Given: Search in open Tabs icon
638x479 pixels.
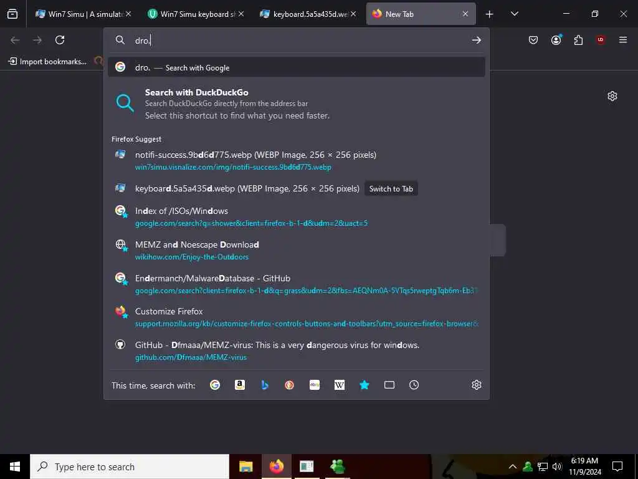Looking at the screenshot, I should tap(389, 385).
